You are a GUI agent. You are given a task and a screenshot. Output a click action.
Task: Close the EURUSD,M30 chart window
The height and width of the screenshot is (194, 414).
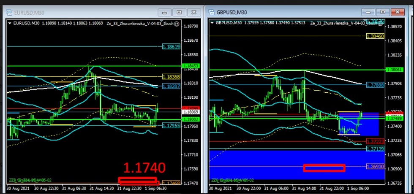tap(194, 12)
